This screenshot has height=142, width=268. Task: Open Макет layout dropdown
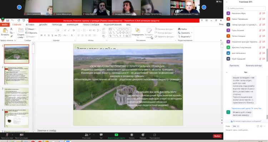(30, 29)
